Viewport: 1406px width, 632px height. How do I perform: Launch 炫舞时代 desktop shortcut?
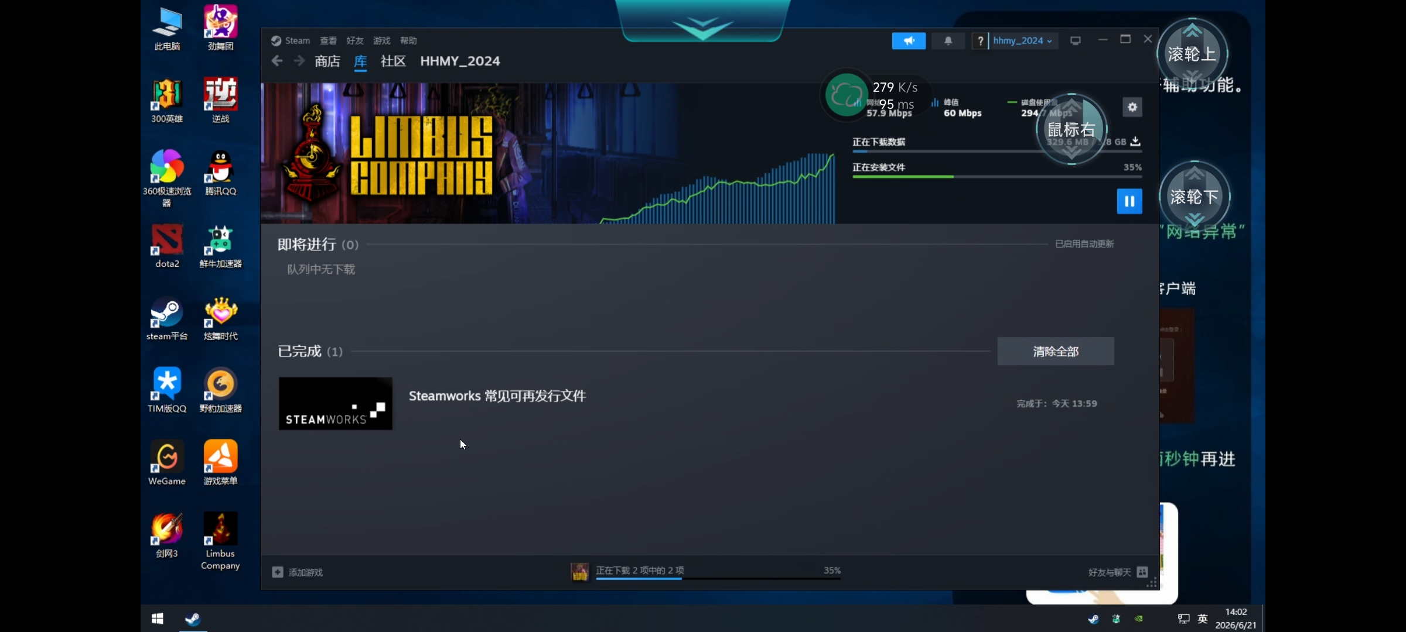tap(220, 318)
